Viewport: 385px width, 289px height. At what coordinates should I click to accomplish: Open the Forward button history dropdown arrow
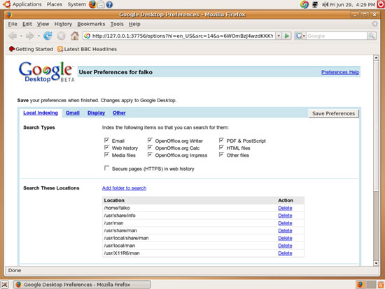[38, 36]
